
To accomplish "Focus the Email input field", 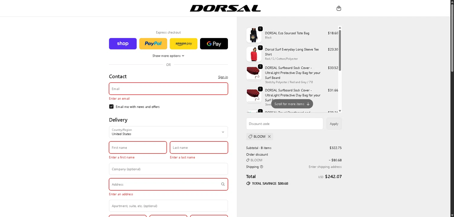I will tap(168, 89).
